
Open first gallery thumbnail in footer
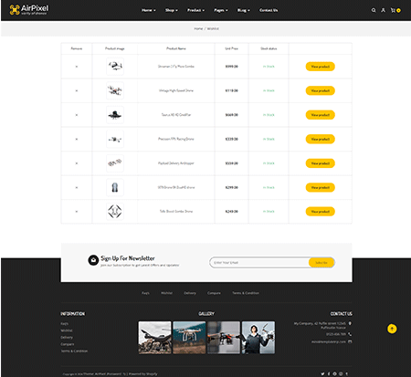pyautogui.click(x=154, y=338)
